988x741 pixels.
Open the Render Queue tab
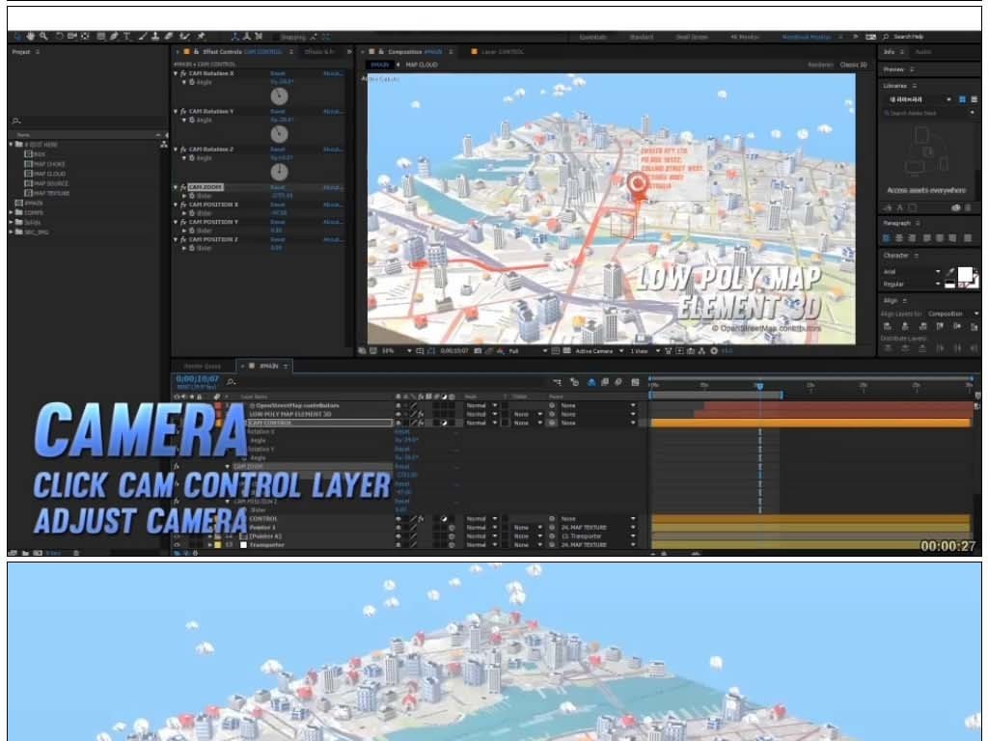click(x=203, y=367)
